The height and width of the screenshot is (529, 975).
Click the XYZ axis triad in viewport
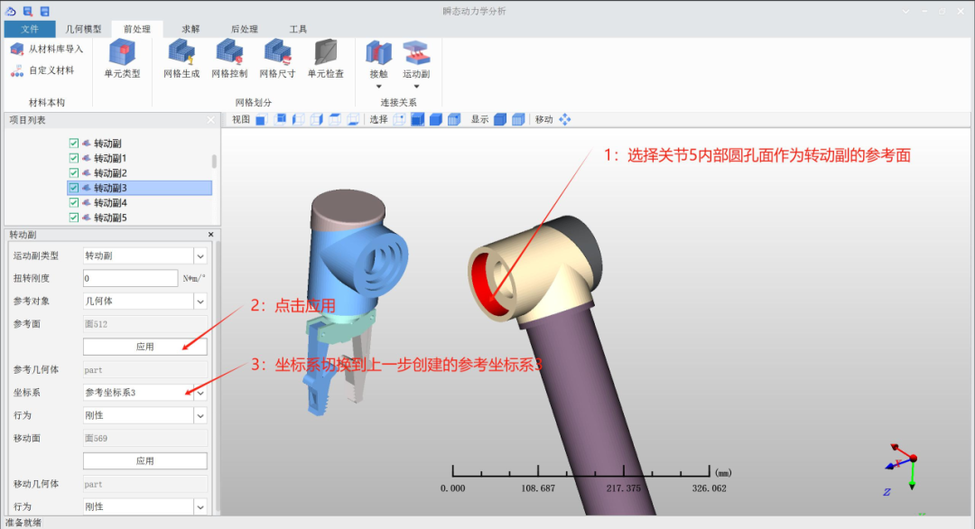901,470
